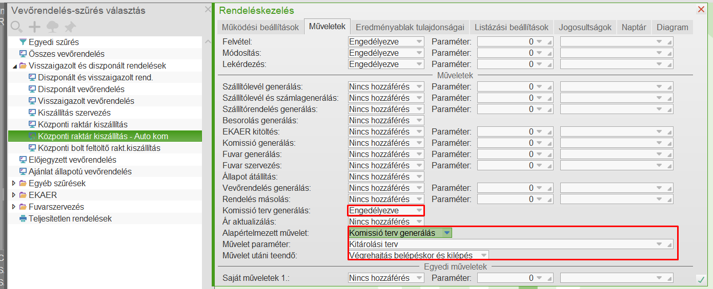Viewport: 713px width, 289px height.
Task: Collapse the Visszaigazolt és diszponált rendelések folder
Action: pyautogui.click(x=14, y=65)
